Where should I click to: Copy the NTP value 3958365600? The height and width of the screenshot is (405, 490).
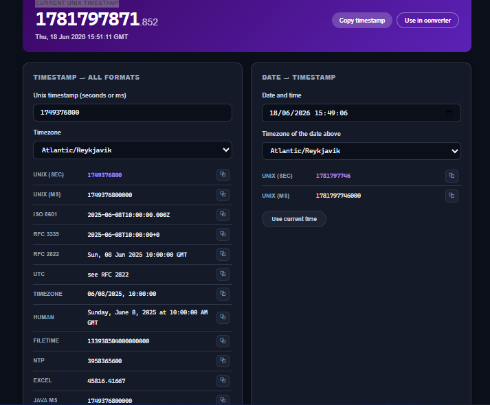(x=223, y=360)
